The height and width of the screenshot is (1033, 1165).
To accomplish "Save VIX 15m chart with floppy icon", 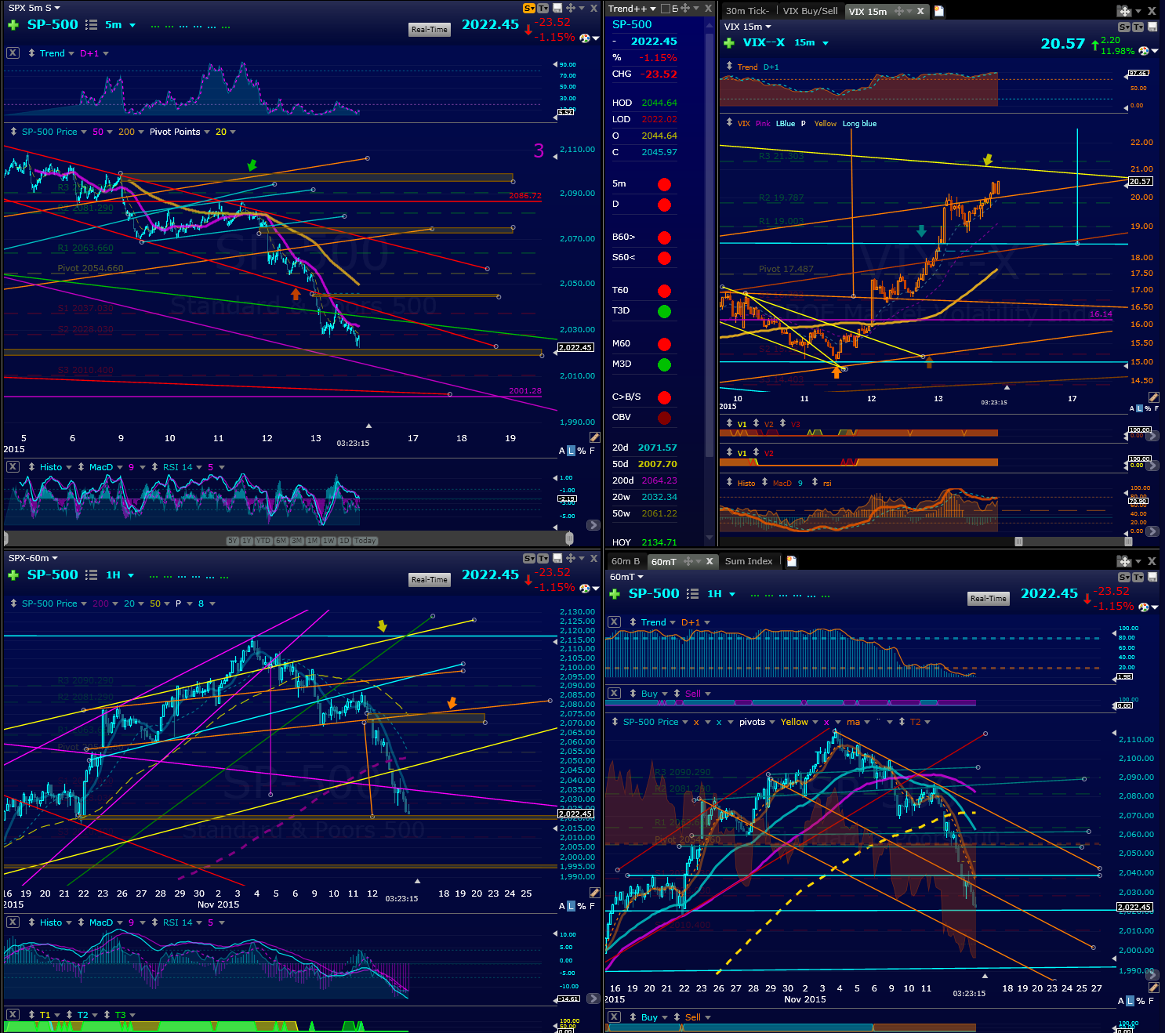I will point(1152,27).
